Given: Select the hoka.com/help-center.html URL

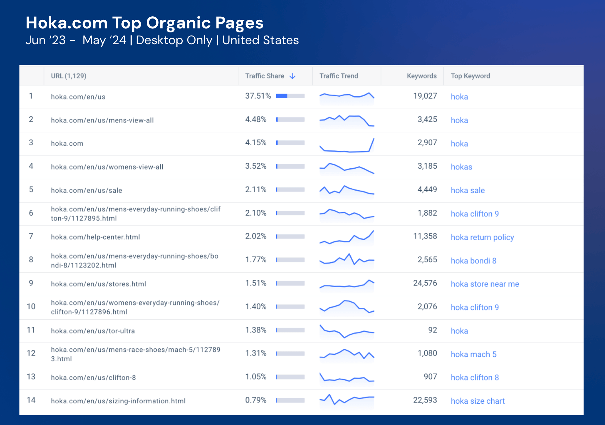Looking at the screenshot, I should 95,237.
